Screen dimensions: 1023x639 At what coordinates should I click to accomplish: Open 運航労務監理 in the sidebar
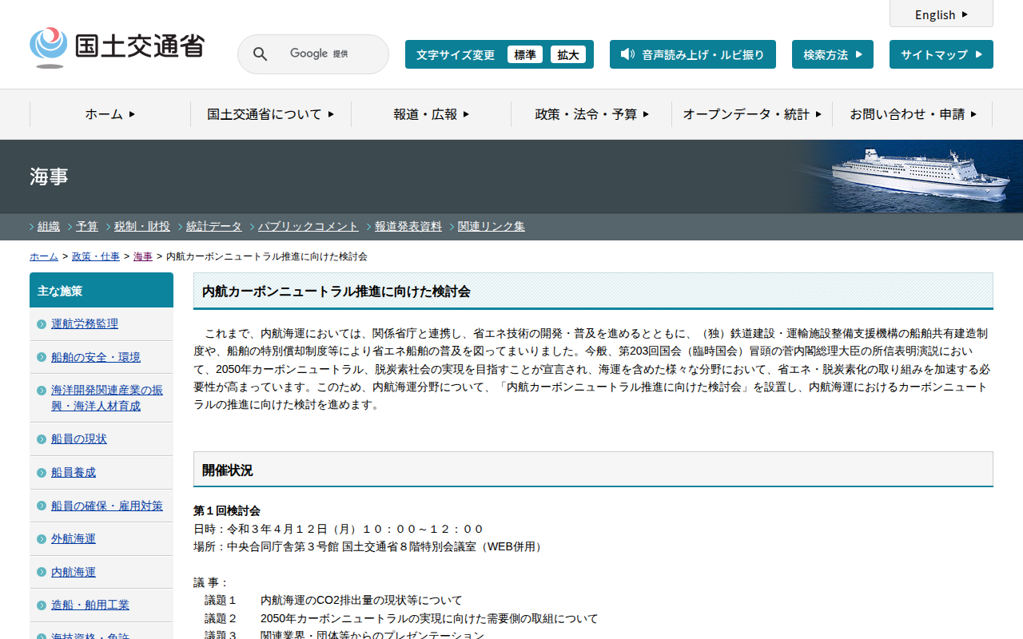coord(85,323)
